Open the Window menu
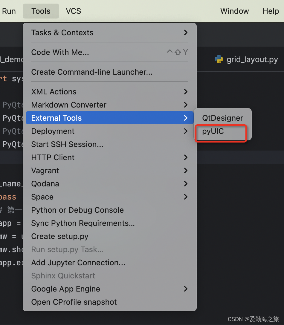The image size is (284, 325). [x=234, y=11]
